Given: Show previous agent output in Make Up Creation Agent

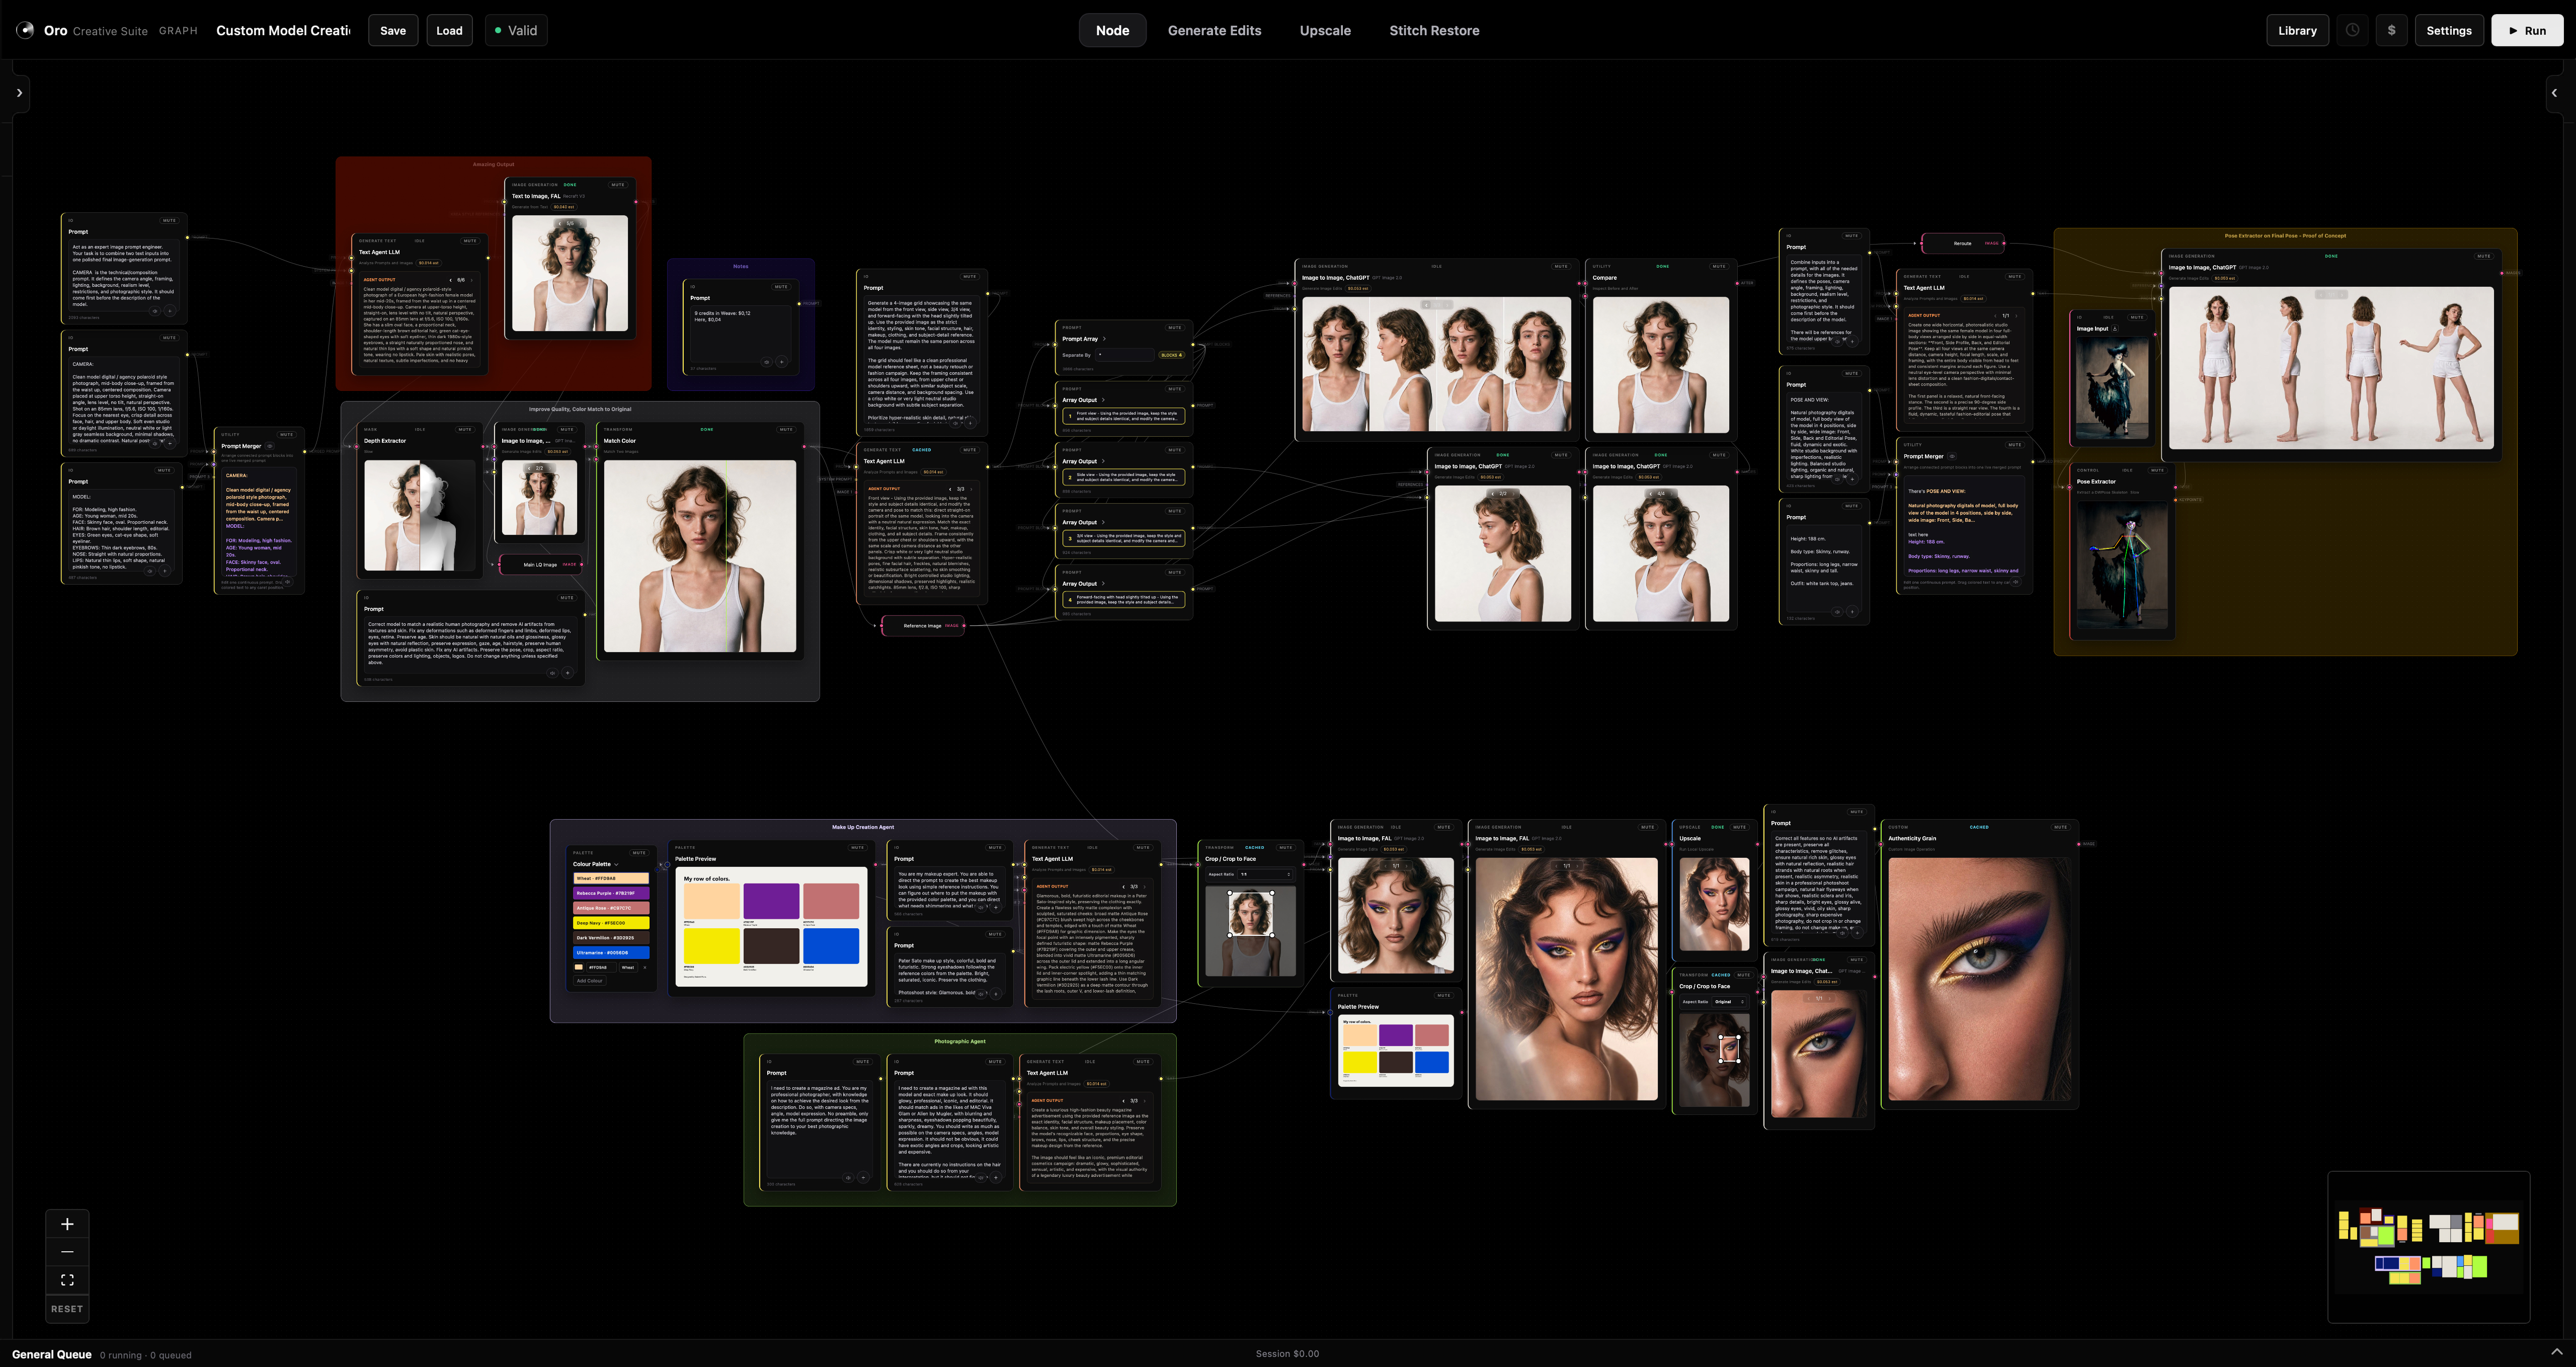Looking at the screenshot, I should point(1123,886).
